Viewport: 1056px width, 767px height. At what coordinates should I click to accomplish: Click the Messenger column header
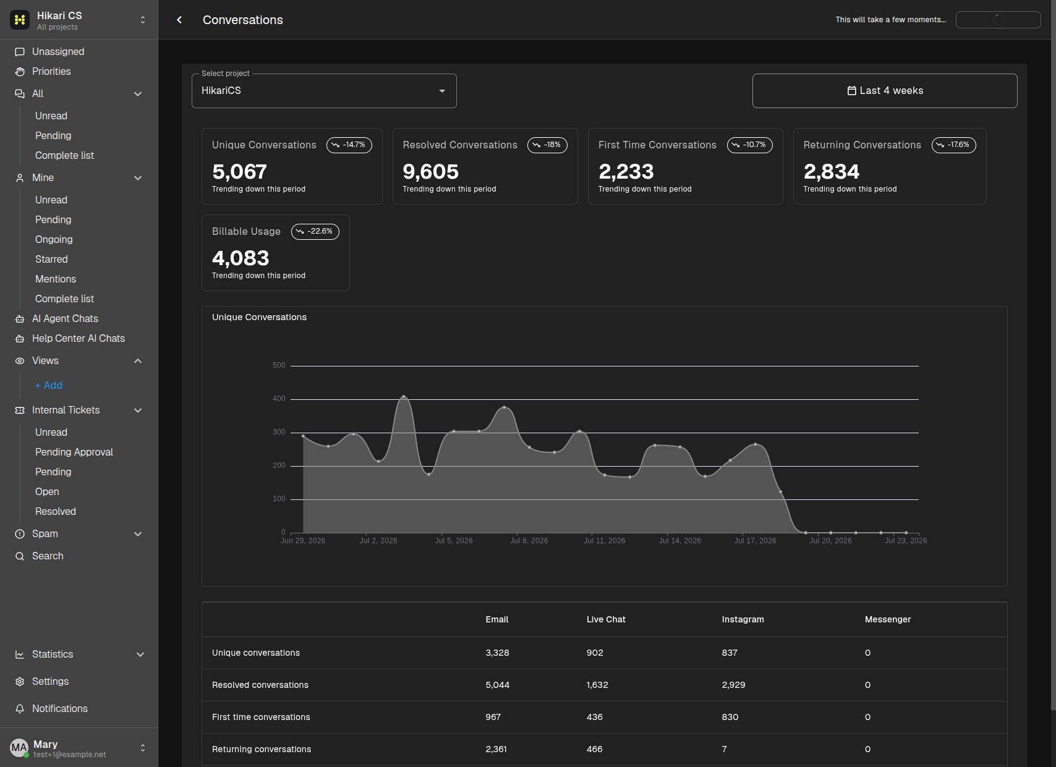click(x=888, y=620)
